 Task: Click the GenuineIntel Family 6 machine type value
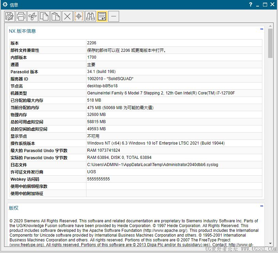[161, 93]
